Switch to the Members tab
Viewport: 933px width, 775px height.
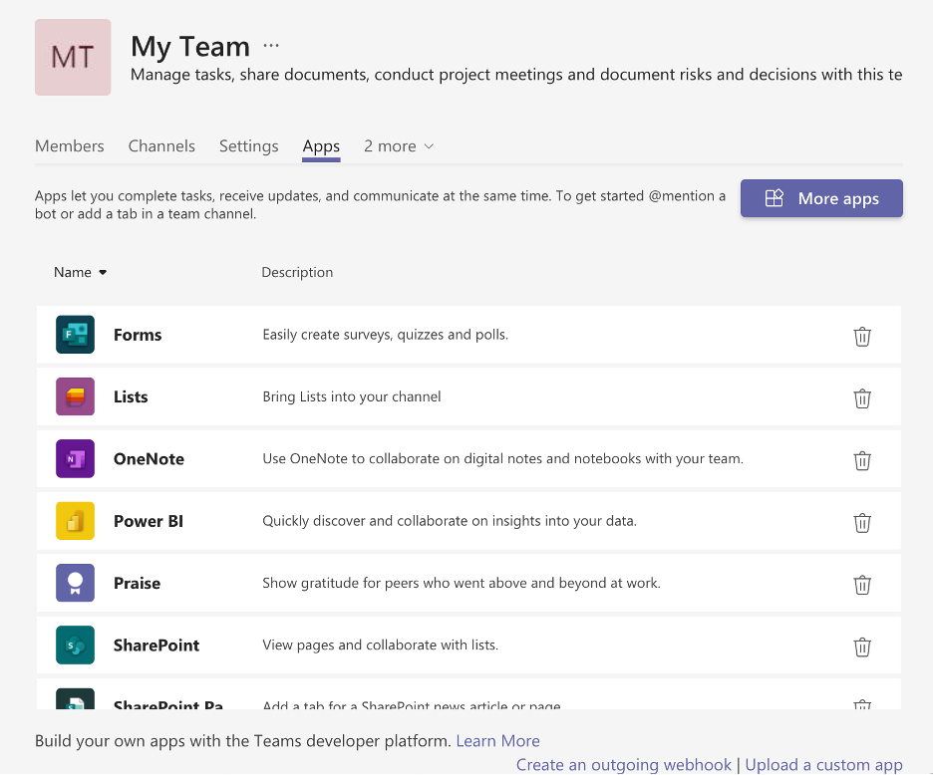[x=70, y=145]
